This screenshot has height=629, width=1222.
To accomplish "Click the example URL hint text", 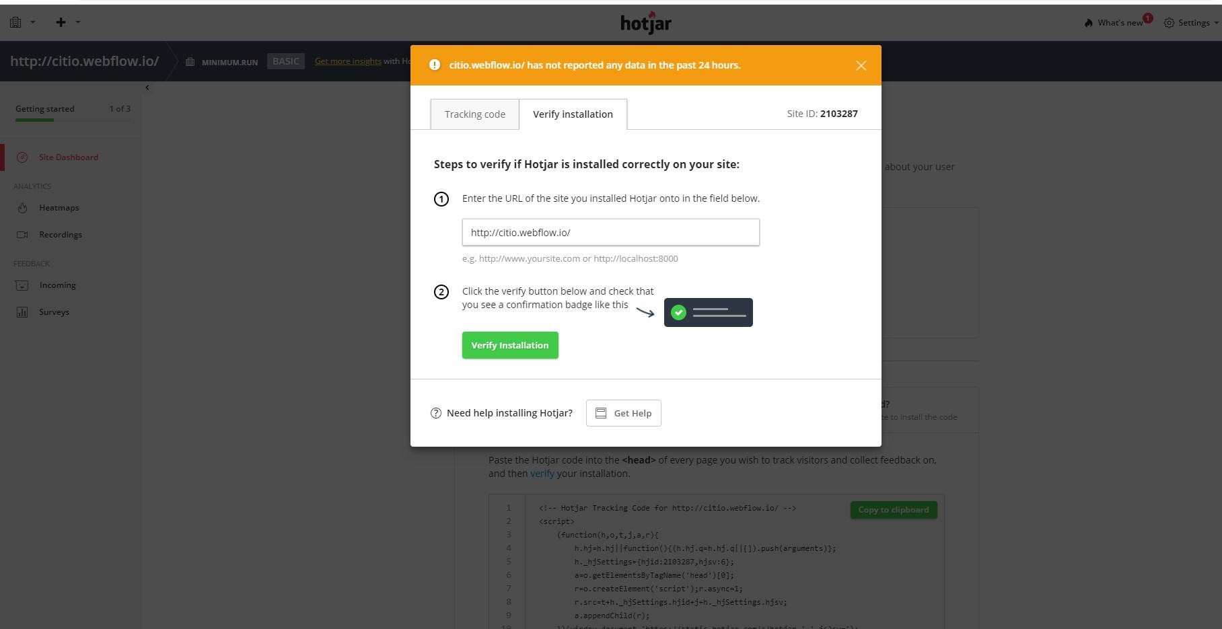I will point(570,258).
